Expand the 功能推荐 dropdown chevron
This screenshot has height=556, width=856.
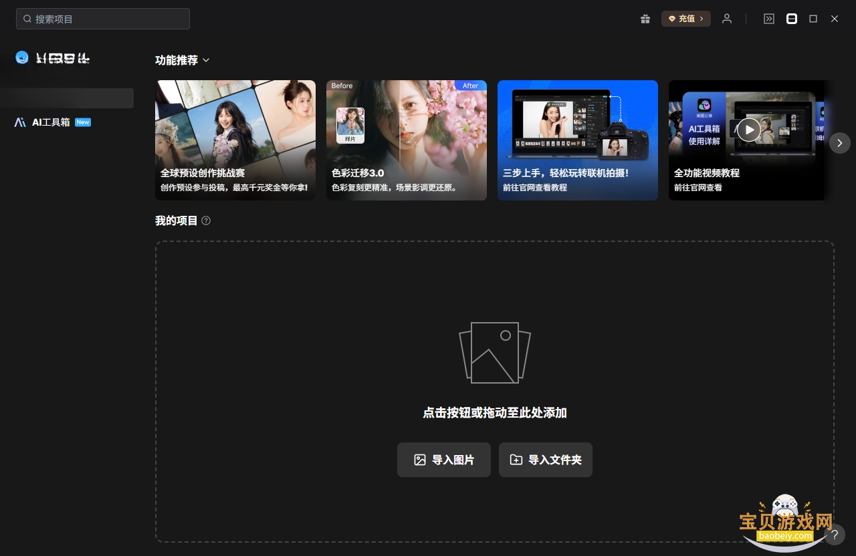point(206,60)
